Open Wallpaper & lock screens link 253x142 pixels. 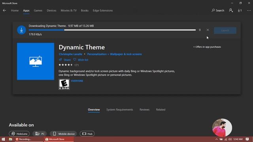coord(126,54)
